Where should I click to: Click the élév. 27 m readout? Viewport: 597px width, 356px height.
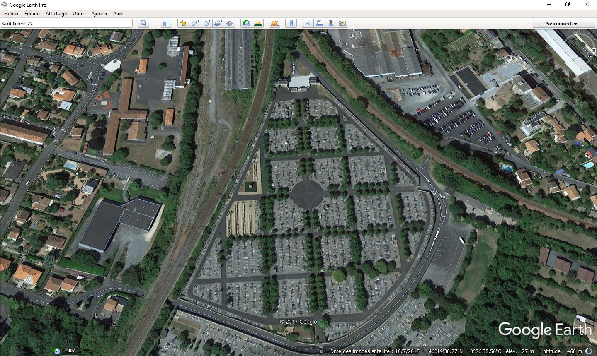[519, 351]
